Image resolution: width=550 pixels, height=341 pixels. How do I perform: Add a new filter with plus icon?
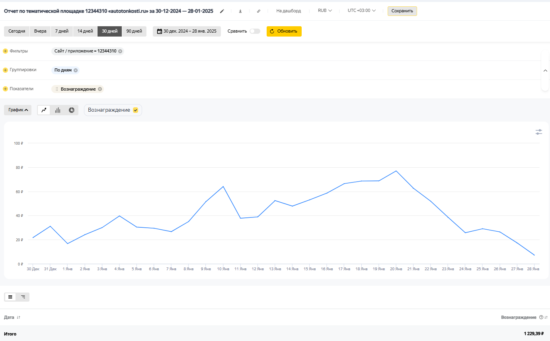click(x=6, y=51)
